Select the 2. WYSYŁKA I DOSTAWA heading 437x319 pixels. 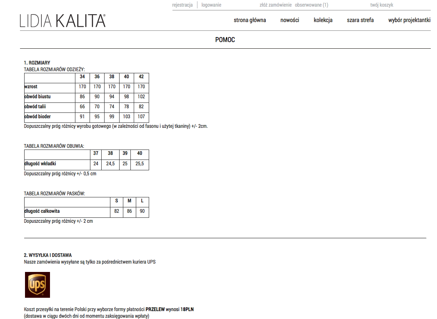pyautogui.click(x=48, y=255)
